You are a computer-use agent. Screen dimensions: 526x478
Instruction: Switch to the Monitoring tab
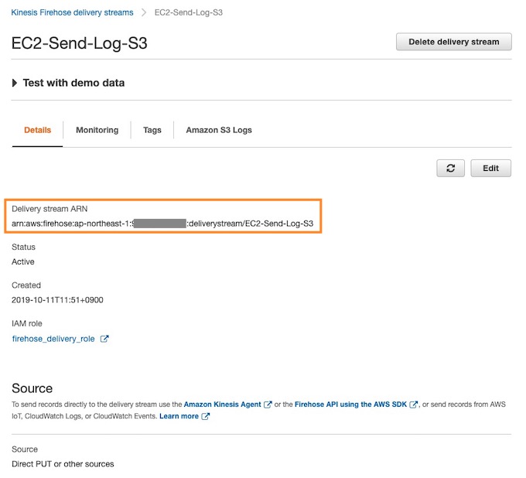pyautogui.click(x=97, y=130)
